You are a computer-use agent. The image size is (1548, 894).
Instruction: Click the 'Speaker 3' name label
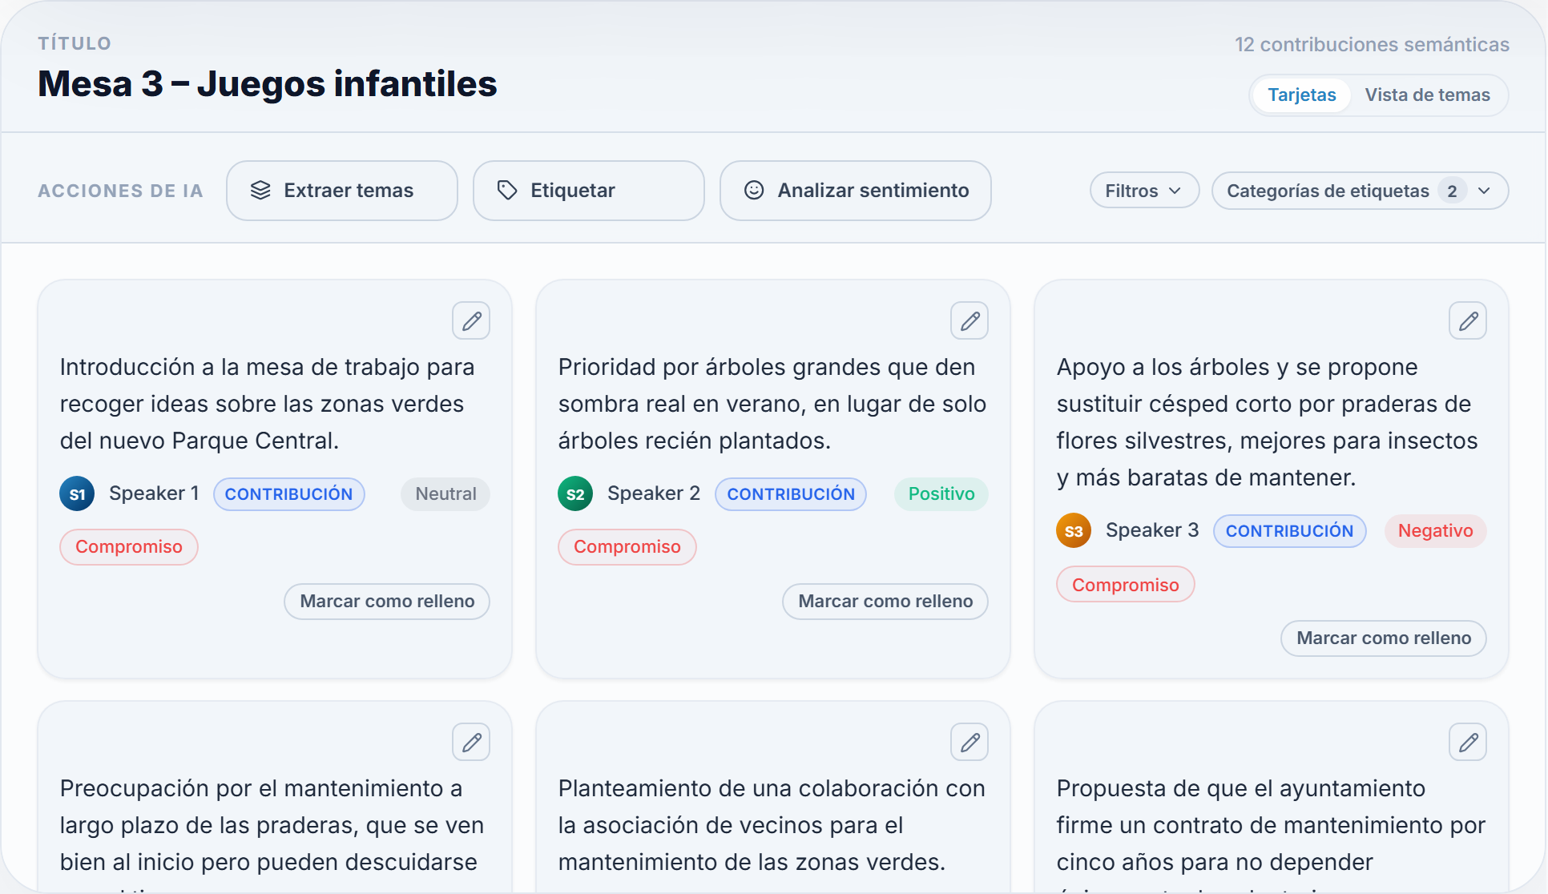click(1152, 530)
